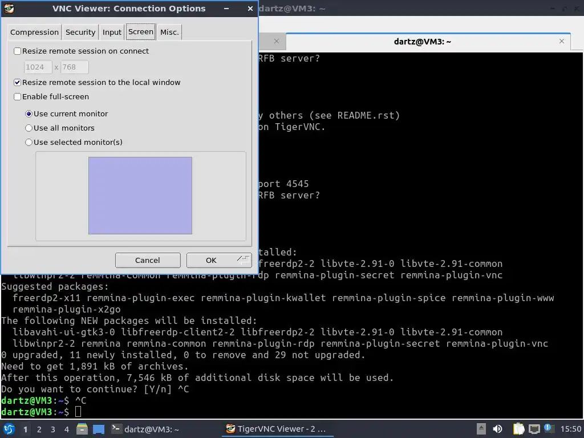Confirm options with the OK button
The width and height of the screenshot is (584, 438).
coord(219,260)
